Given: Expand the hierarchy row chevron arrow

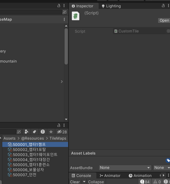Looking at the screenshot, I should (x=62, y=82).
